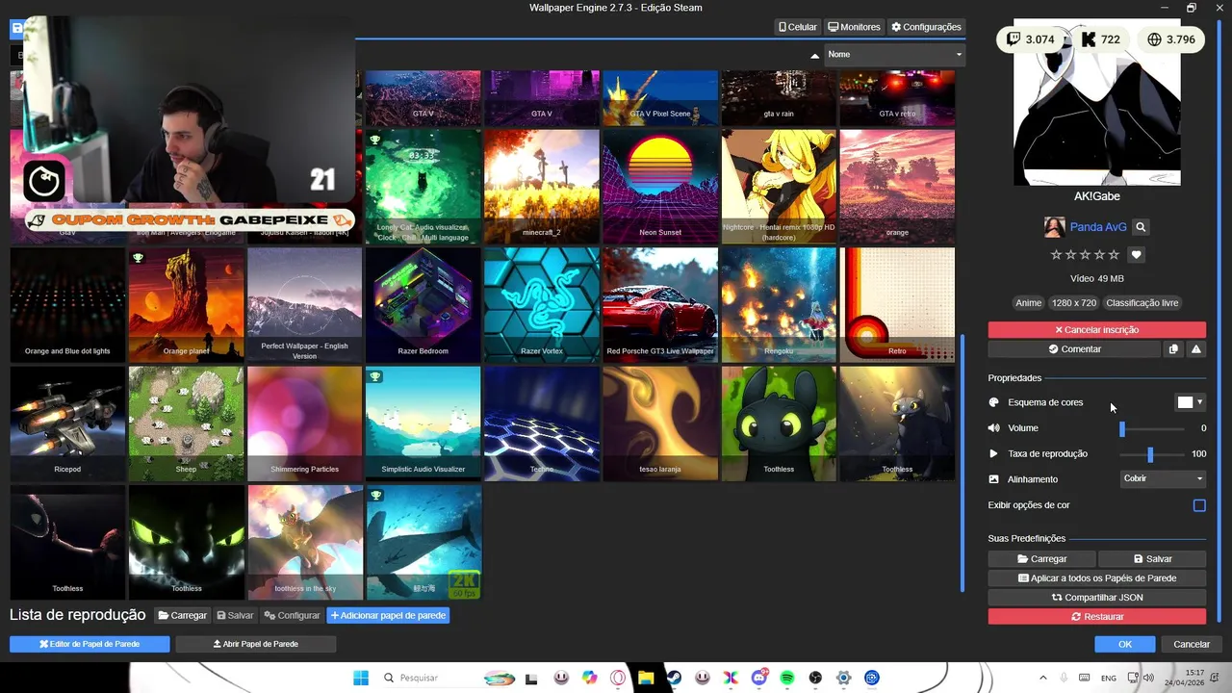Viewport: 1232px width, 693px height.
Task: Open the Monitores tab
Action: (x=854, y=27)
